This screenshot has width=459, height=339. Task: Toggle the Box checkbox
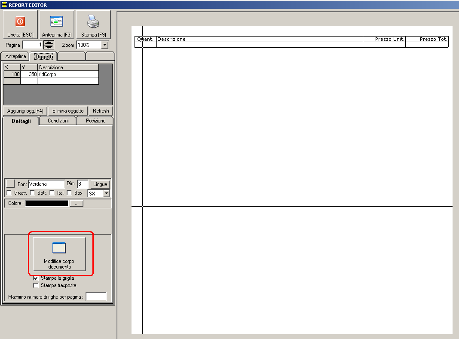click(69, 192)
